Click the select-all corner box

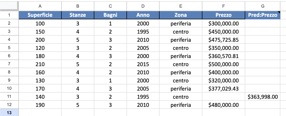click(9, 6)
